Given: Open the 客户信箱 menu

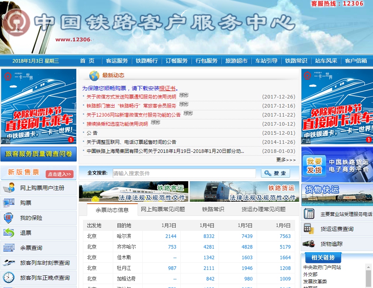Looking at the screenshot, I should (x=356, y=61).
